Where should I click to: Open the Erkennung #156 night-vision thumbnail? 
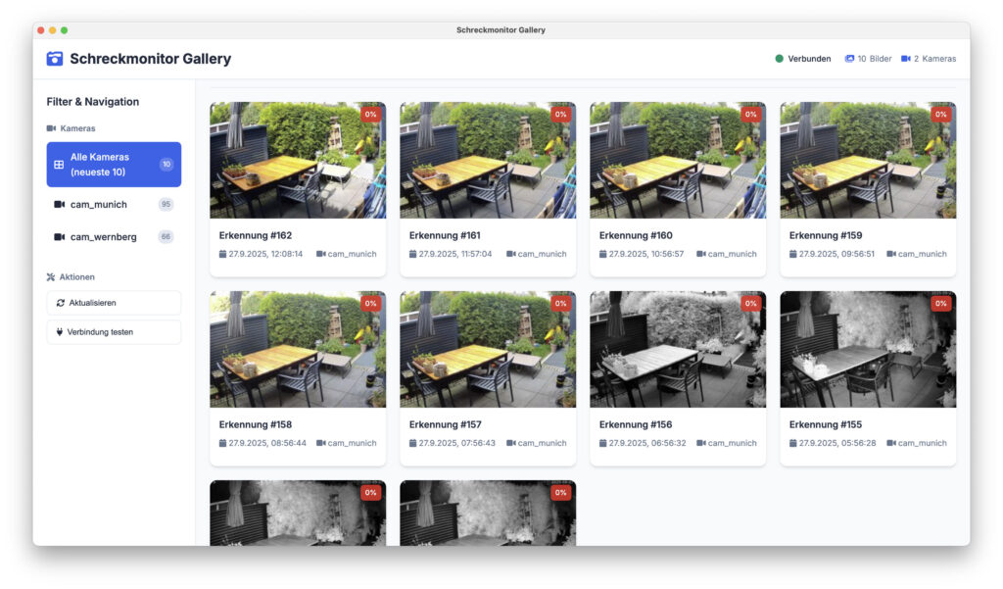pos(677,349)
